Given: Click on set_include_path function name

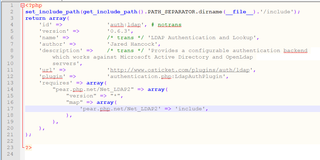Looking at the screenshot, I should pos(52,12).
